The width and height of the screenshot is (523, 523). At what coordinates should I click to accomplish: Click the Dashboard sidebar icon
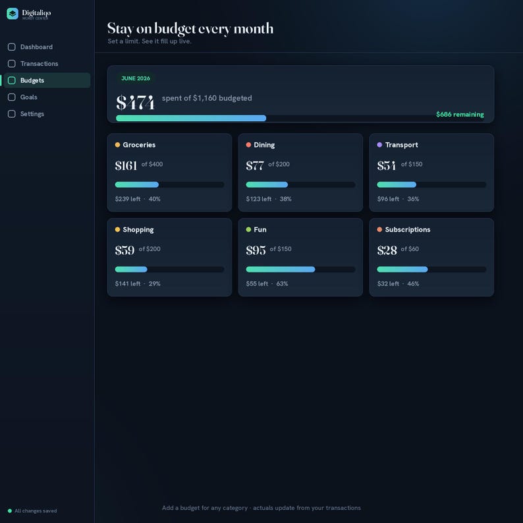12,47
